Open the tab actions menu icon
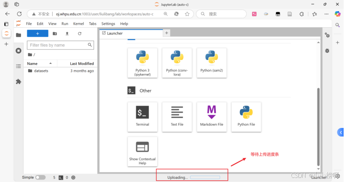 pos(17,4)
